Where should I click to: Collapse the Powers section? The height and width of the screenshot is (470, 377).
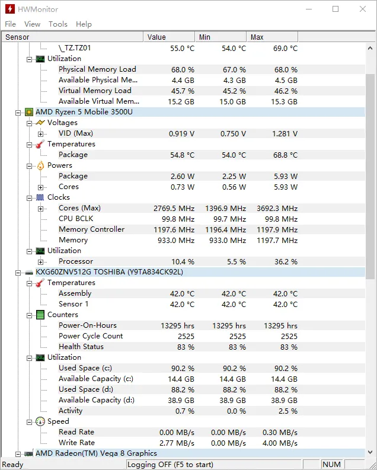29,166
